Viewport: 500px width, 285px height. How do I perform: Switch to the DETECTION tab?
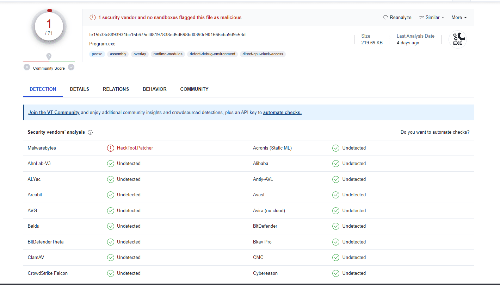[x=43, y=89]
